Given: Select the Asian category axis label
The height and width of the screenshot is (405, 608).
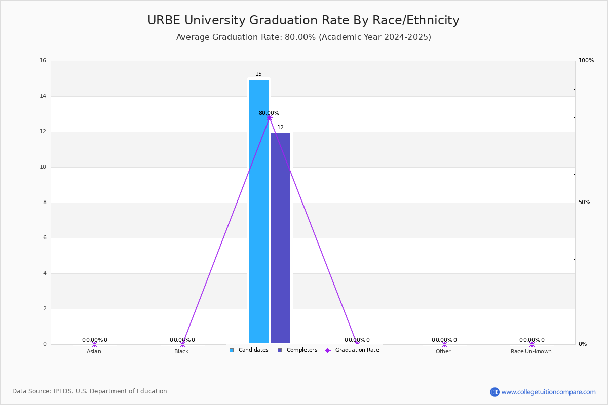Looking at the screenshot, I should (94, 351).
